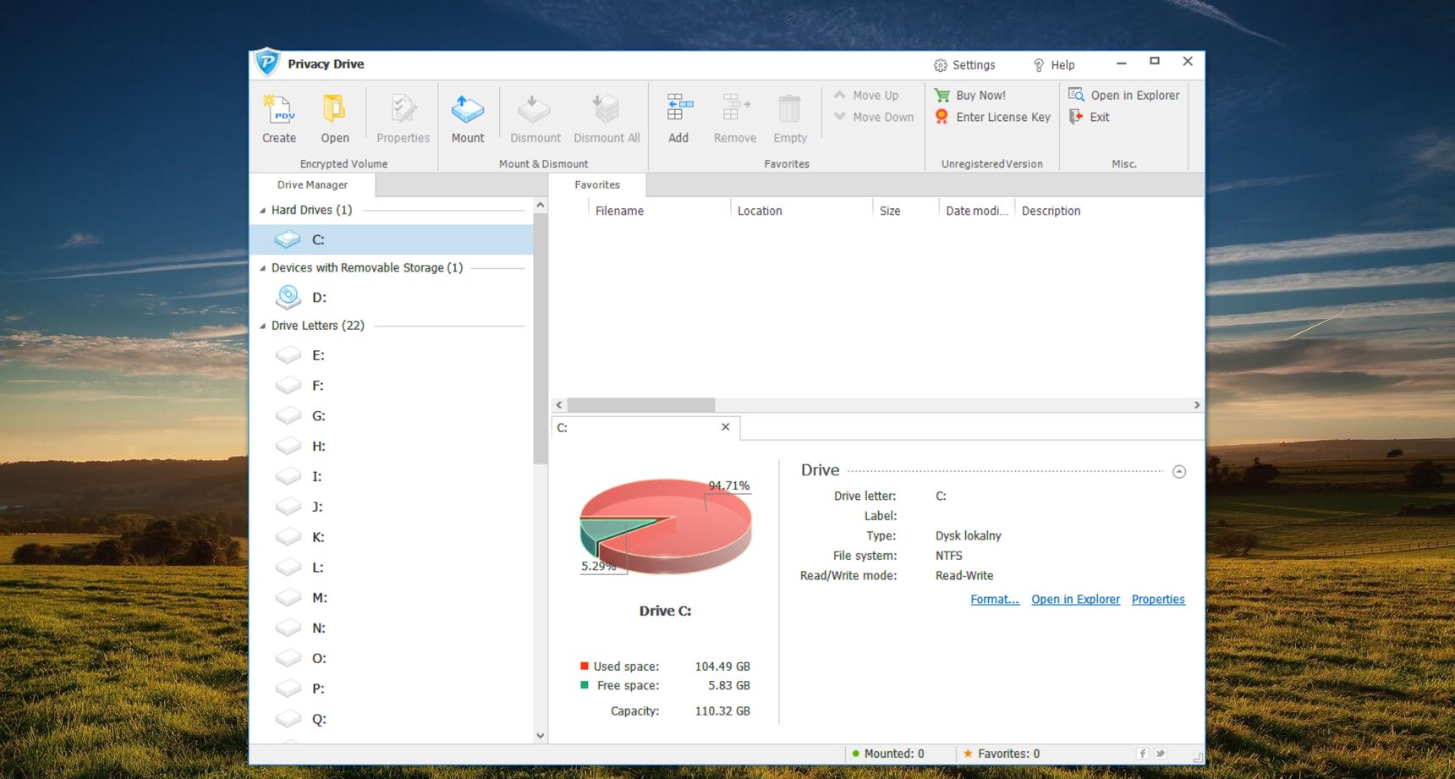Viewport: 1455px width, 779px height.
Task: Click the Properties toolbar icon
Action: click(403, 119)
